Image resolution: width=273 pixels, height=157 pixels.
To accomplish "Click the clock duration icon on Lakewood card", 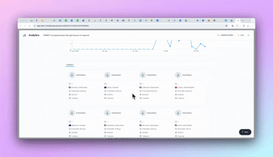I will pyautogui.click(x=140, y=95).
